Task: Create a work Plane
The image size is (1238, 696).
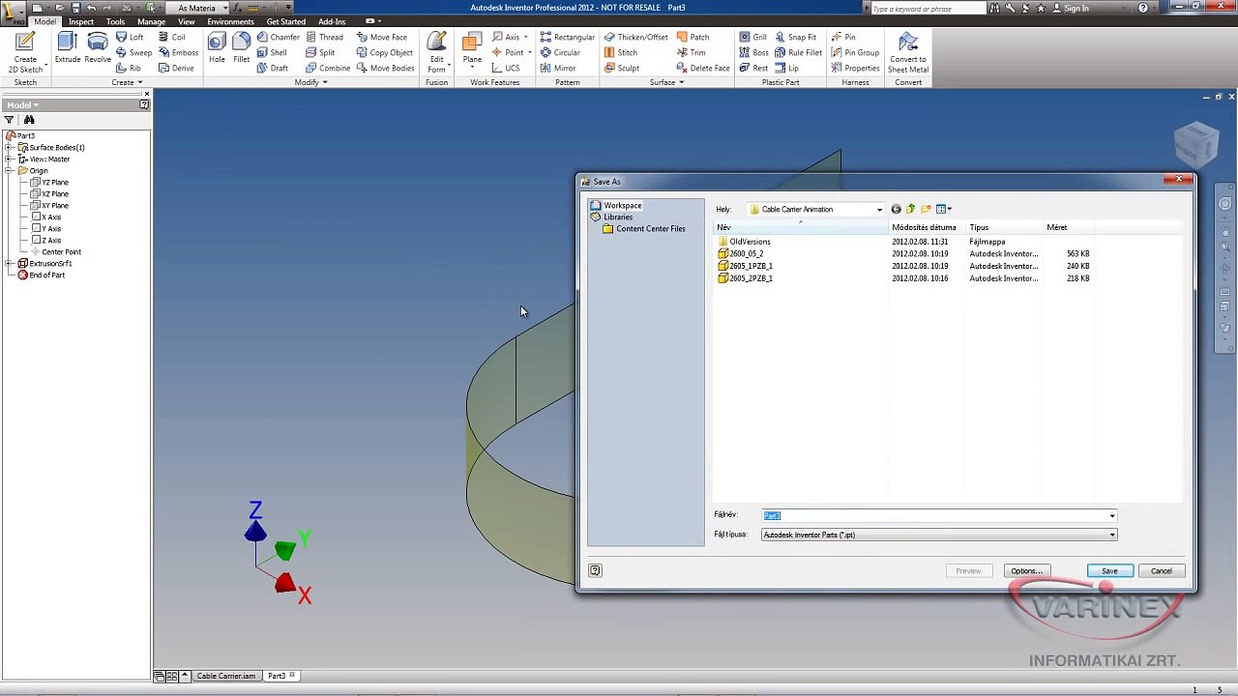Action: pyautogui.click(x=472, y=48)
